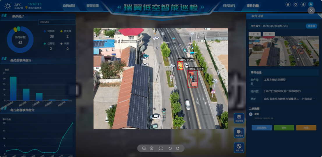
Task: Rotate the preview image counterclockwise
Action: [170, 148]
